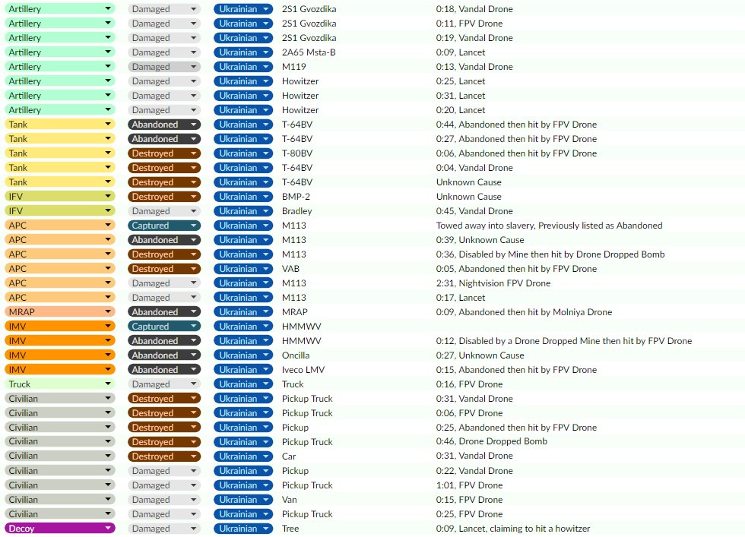
Task: Open Destroyed status dropdown in Car row
Action: (x=164, y=456)
